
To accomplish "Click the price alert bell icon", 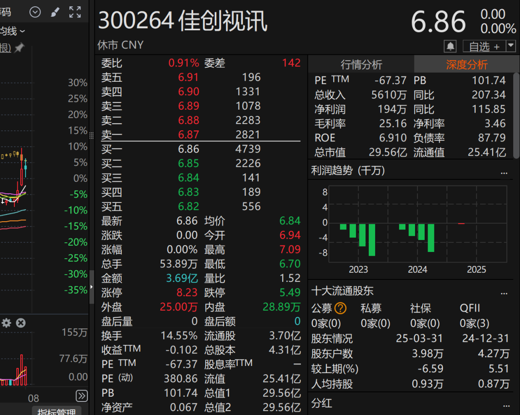I will pyautogui.click(x=450, y=47).
